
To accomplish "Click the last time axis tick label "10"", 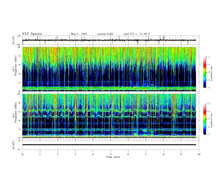I will click(x=199, y=154).
